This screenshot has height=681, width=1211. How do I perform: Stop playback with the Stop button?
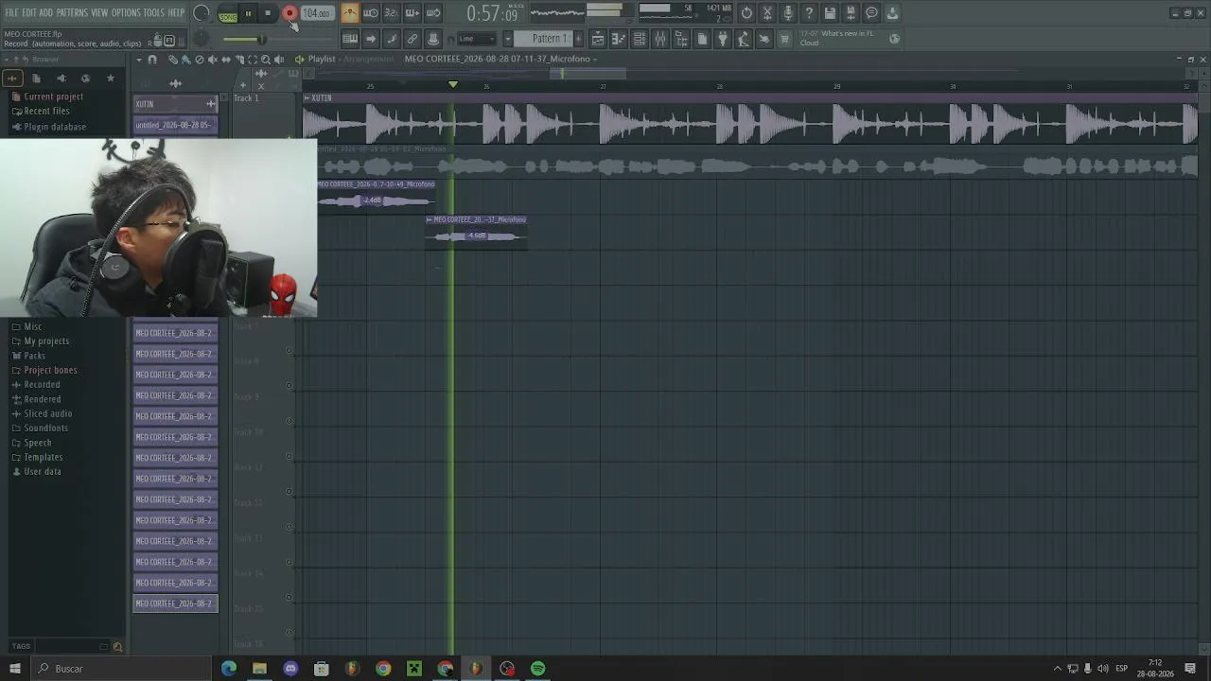269,13
